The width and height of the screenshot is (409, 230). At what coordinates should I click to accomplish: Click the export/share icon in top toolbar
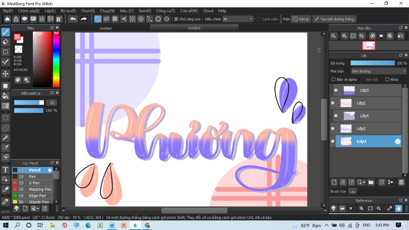[16, 19]
